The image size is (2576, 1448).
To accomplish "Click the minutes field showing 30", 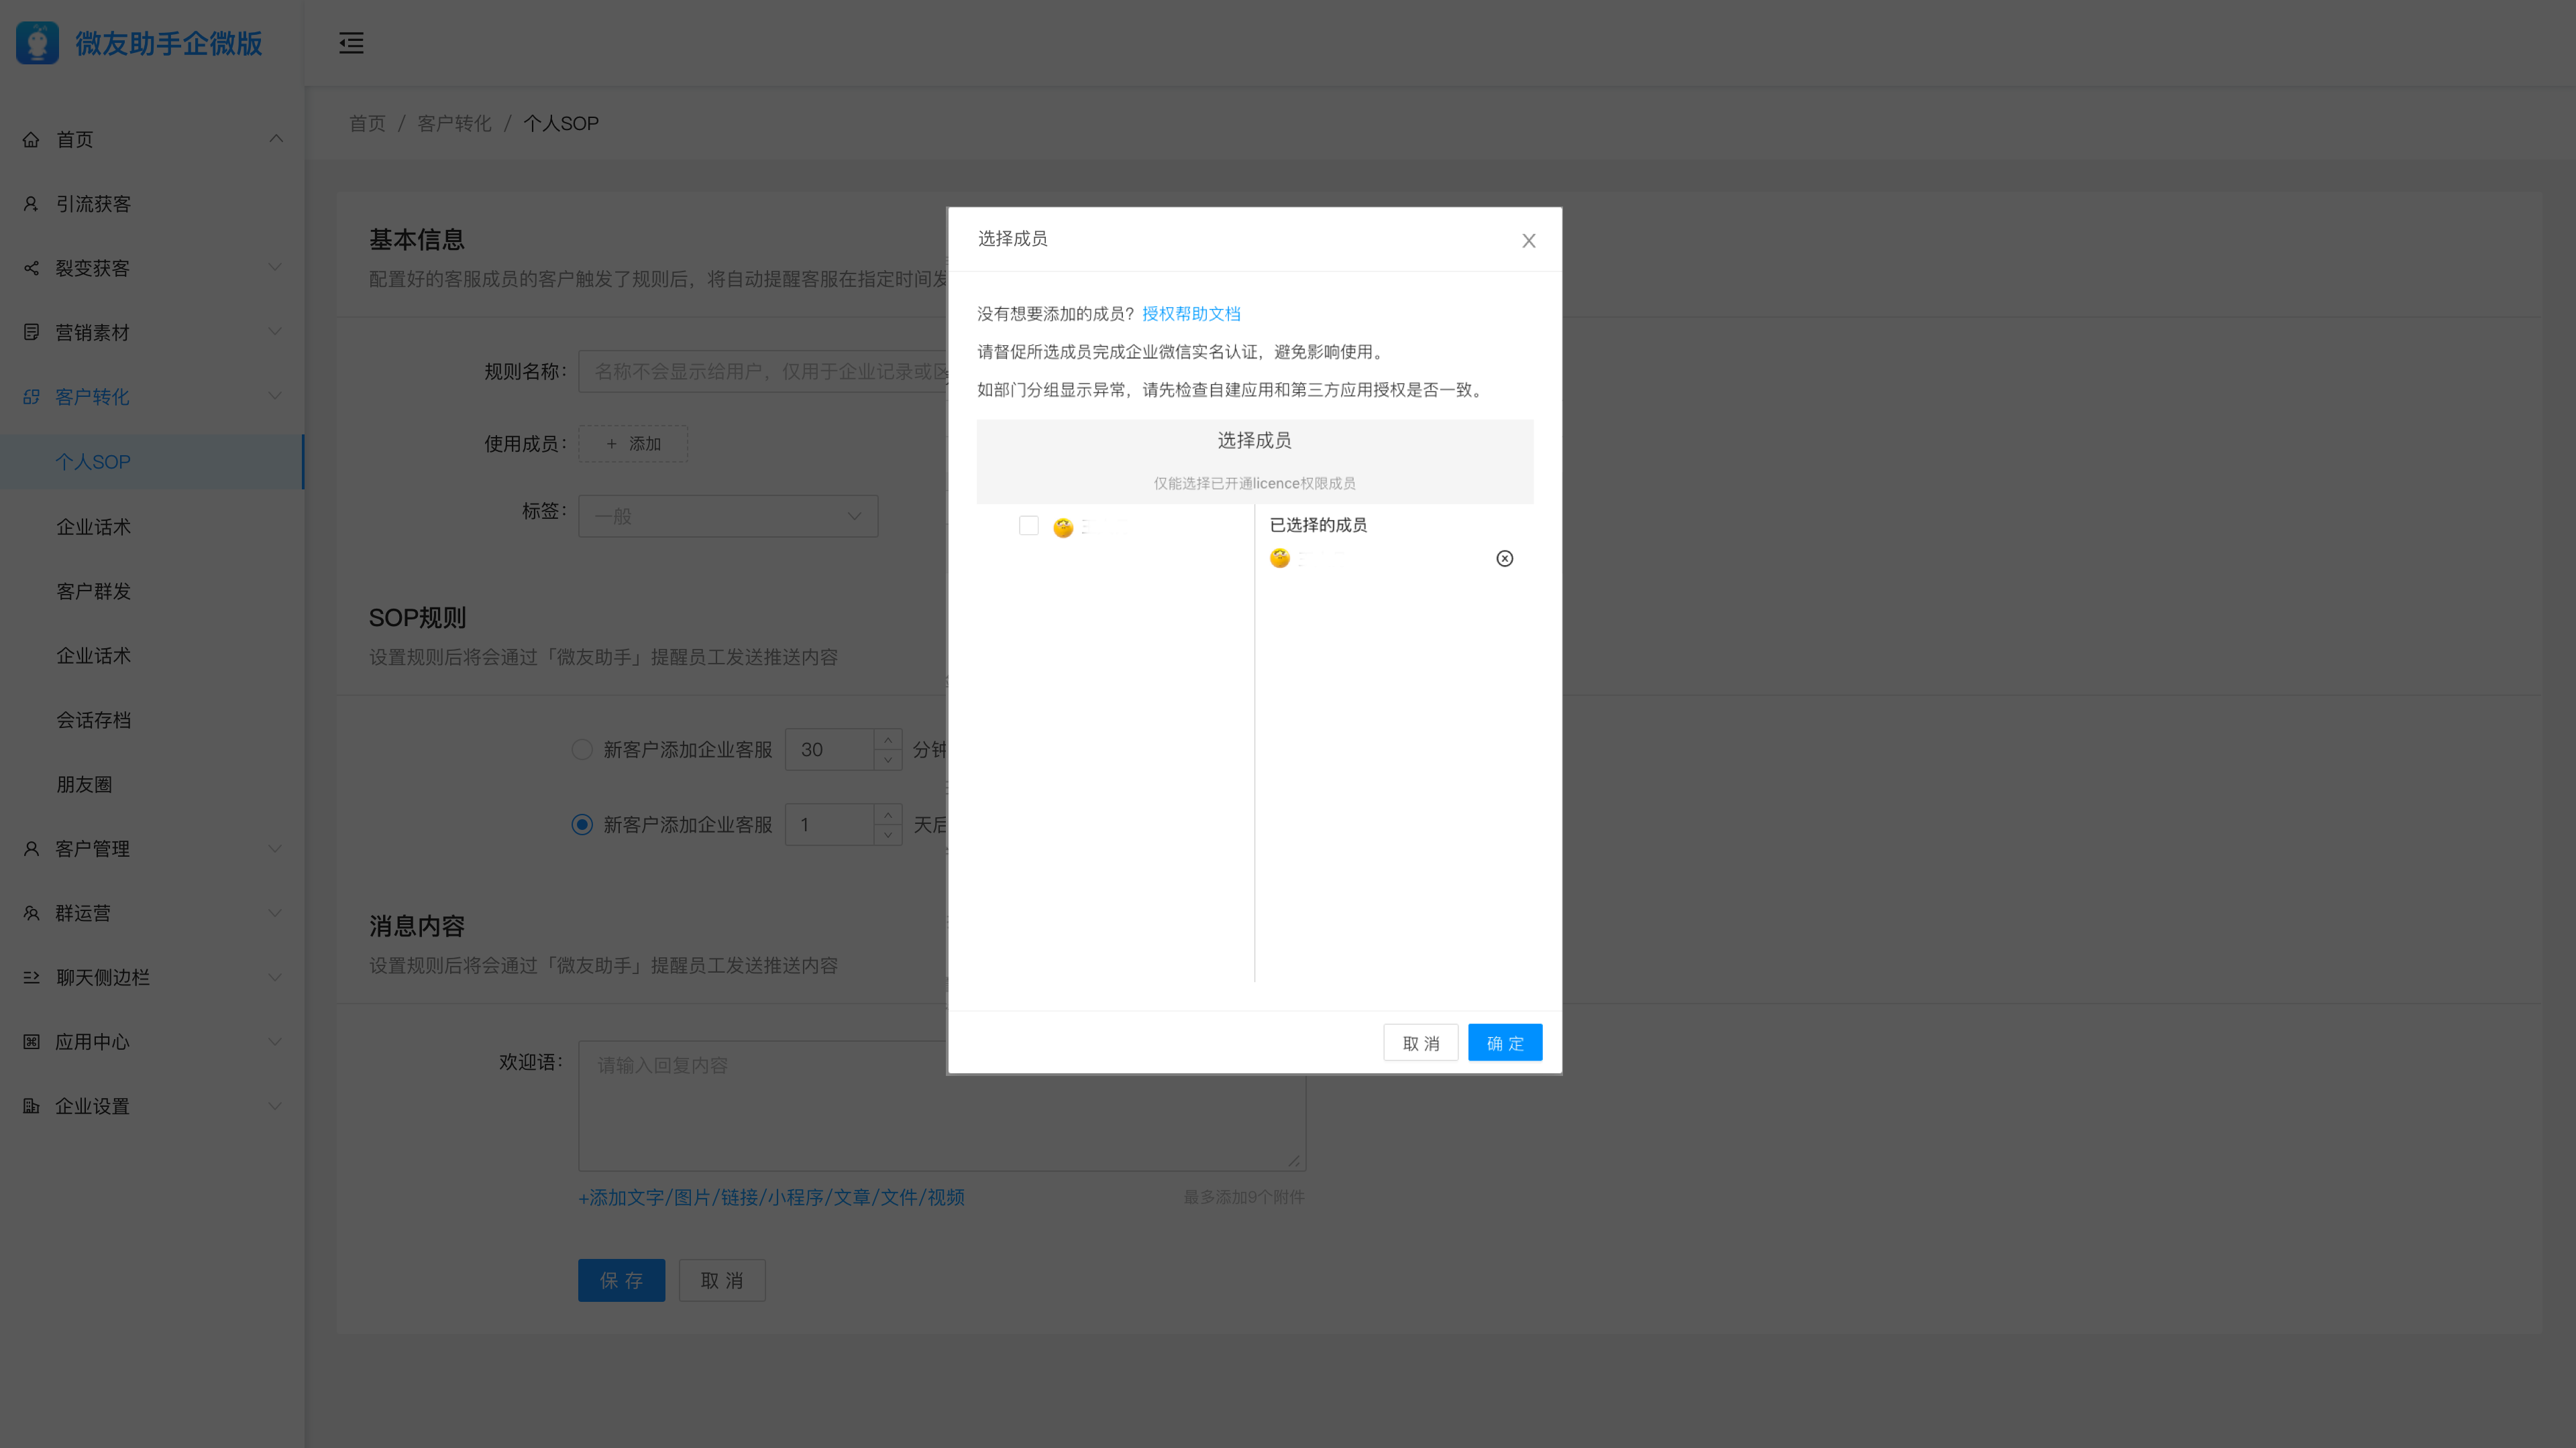I will pos(830,749).
